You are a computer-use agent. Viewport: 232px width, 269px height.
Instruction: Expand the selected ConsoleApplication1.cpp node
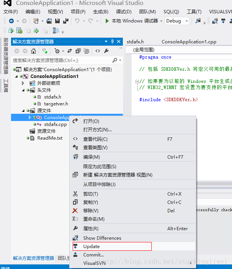pyautogui.click(x=30, y=118)
